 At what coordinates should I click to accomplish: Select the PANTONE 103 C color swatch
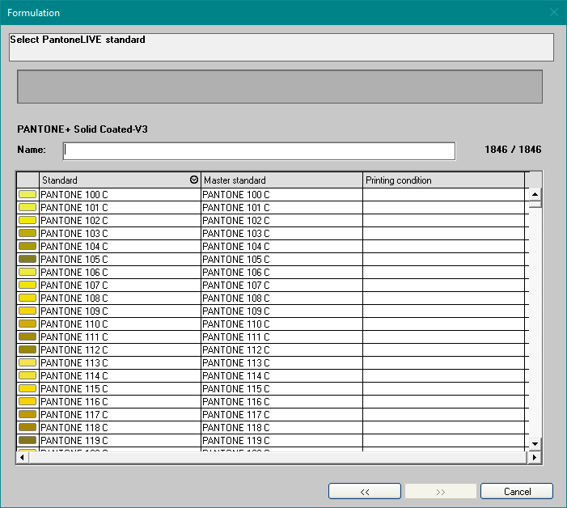click(x=28, y=233)
